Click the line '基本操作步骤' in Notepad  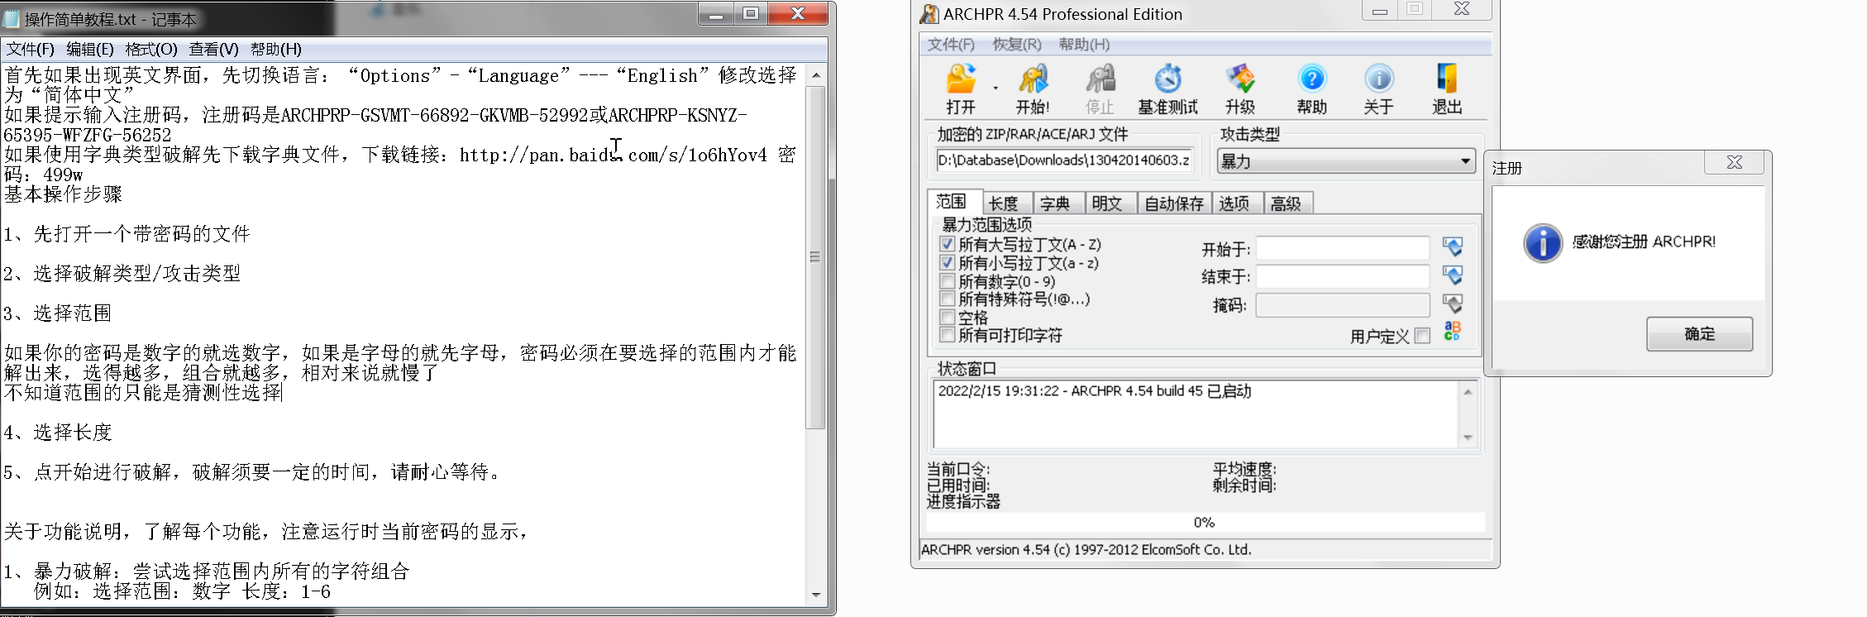point(63,194)
